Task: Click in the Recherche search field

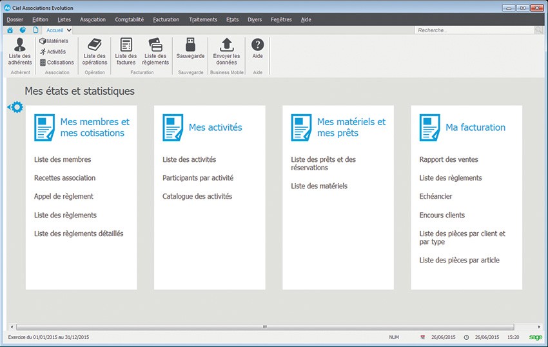Action: [x=474, y=30]
